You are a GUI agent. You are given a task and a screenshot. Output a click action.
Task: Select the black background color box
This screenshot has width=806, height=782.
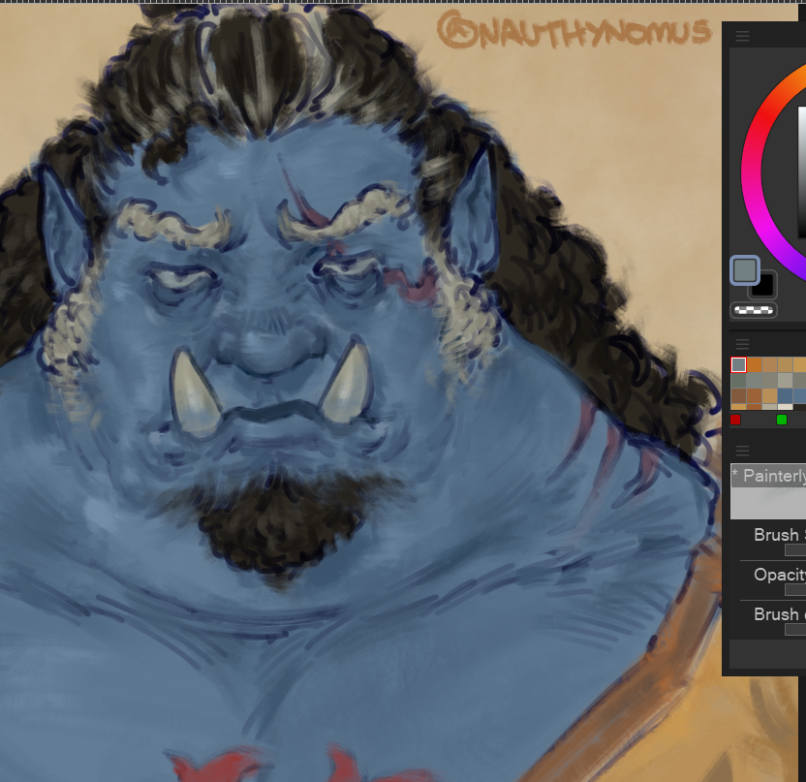(x=763, y=285)
